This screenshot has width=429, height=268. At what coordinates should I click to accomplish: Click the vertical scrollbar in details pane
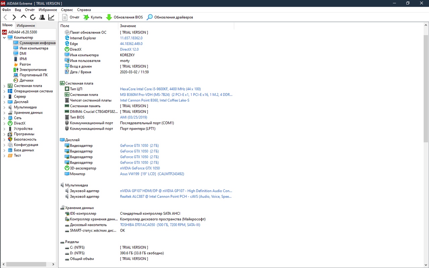426,89
